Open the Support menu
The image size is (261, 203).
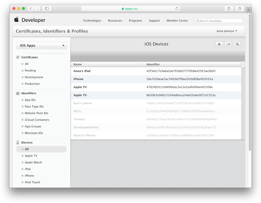pos(154,21)
